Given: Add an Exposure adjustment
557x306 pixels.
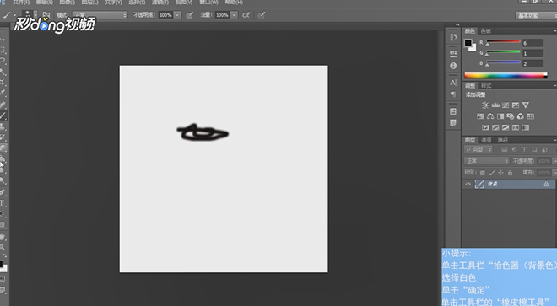Looking at the screenshot, I should pos(515,105).
